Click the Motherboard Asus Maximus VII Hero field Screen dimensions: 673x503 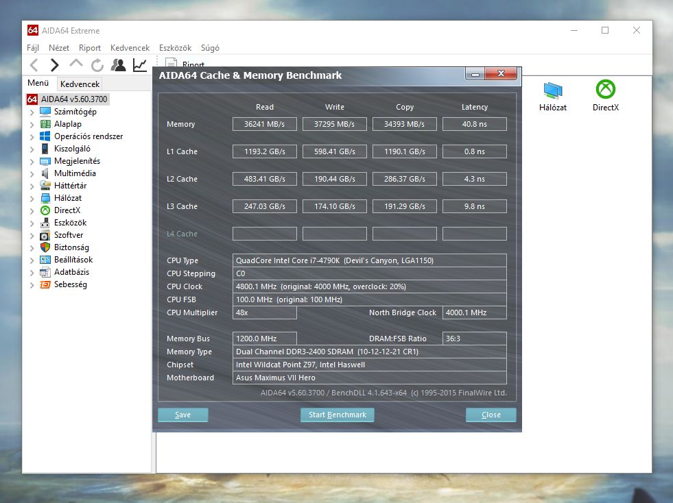[x=370, y=378]
